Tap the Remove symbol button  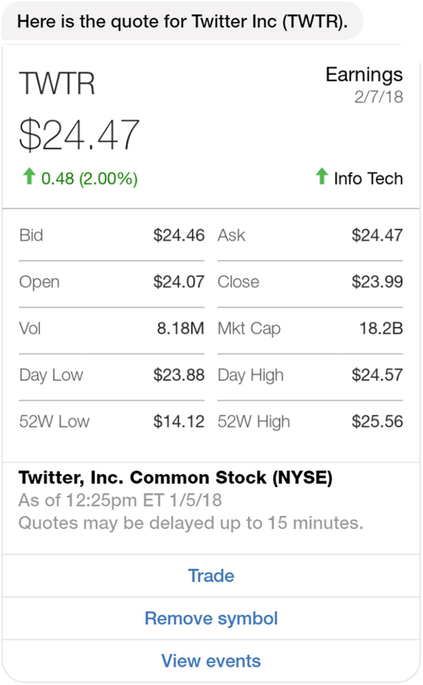pos(211,618)
